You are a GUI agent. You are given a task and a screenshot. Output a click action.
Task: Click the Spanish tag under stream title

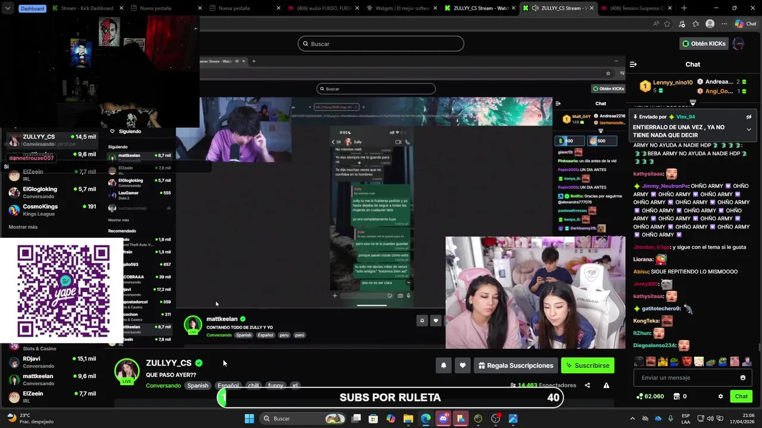point(198,386)
